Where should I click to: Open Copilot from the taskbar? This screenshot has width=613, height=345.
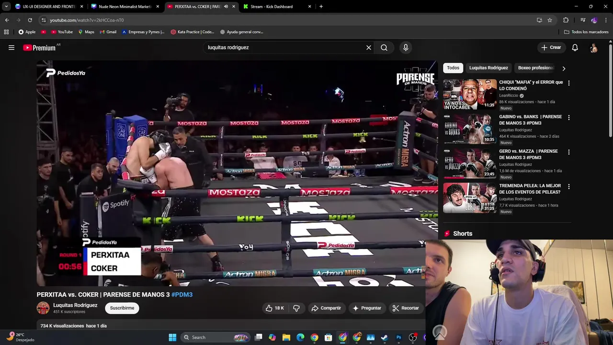click(272, 337)
